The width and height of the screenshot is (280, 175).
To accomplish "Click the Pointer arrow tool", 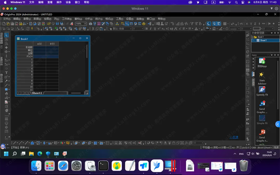I will [6, 35].
